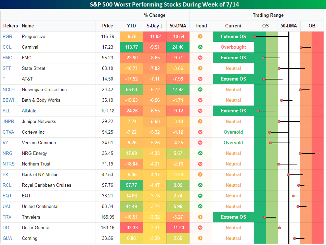The height and width of the screenshot is (245, 326).
Task: Open the NCLH ticker link
Action: coord(8,89)
